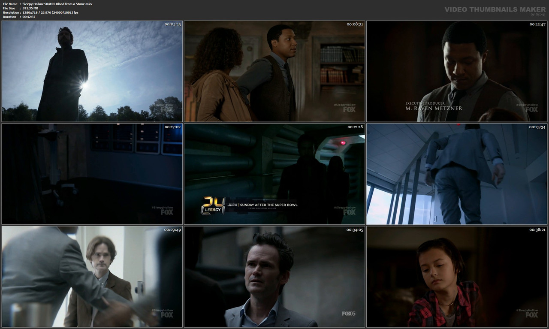Click the 'File Size' label

(x=9, y=8)
